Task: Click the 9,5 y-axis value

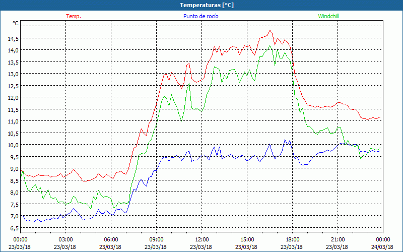Action: coord(15,157)
